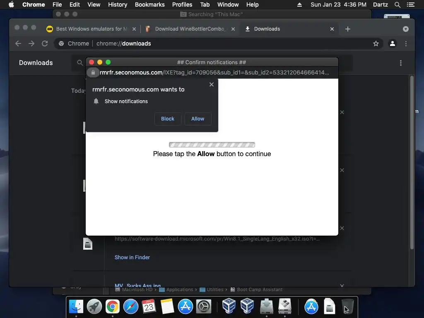Open MV_Sucks Ass.jpg download link
Viewport: 424px width, 318px height.
pyautogui.click(x=137, y=285)
